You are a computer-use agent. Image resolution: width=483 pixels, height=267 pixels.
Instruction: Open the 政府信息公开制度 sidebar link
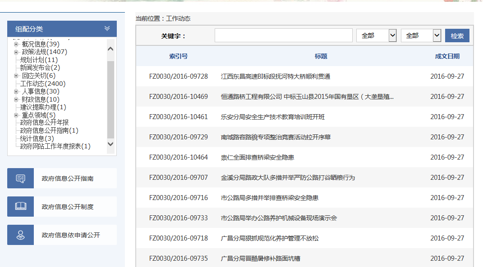tap(68, 207)
